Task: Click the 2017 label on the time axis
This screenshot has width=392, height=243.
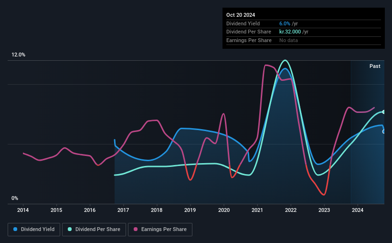Action: point(123,210)
